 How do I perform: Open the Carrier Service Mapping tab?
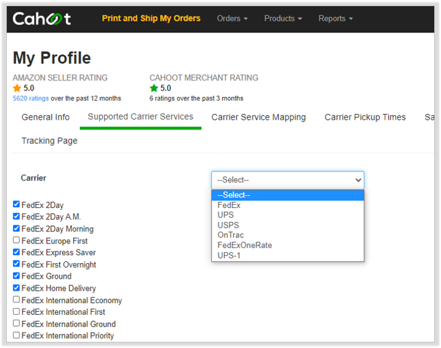pyautogui.click(x=258, y=117)
